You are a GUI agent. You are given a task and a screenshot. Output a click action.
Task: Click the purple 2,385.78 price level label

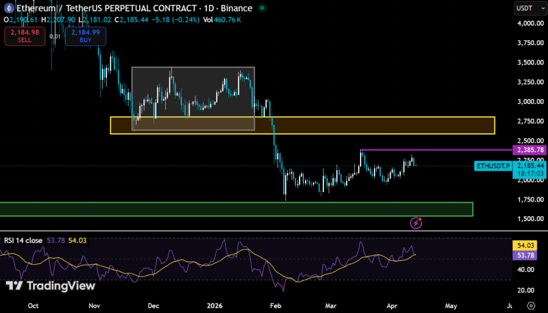[x=530, y=150]
